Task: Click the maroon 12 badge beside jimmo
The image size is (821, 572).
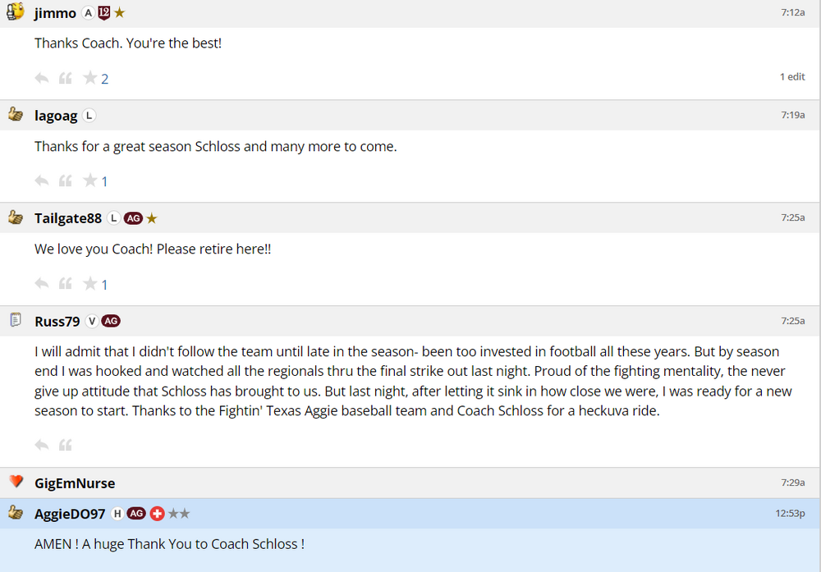Action: coord(103,13)
